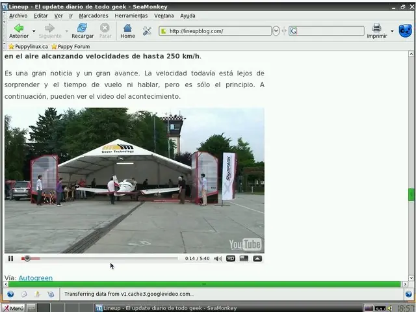Print the page with Imprimir
Screen dimensions: 416x312
coord(377,31)
